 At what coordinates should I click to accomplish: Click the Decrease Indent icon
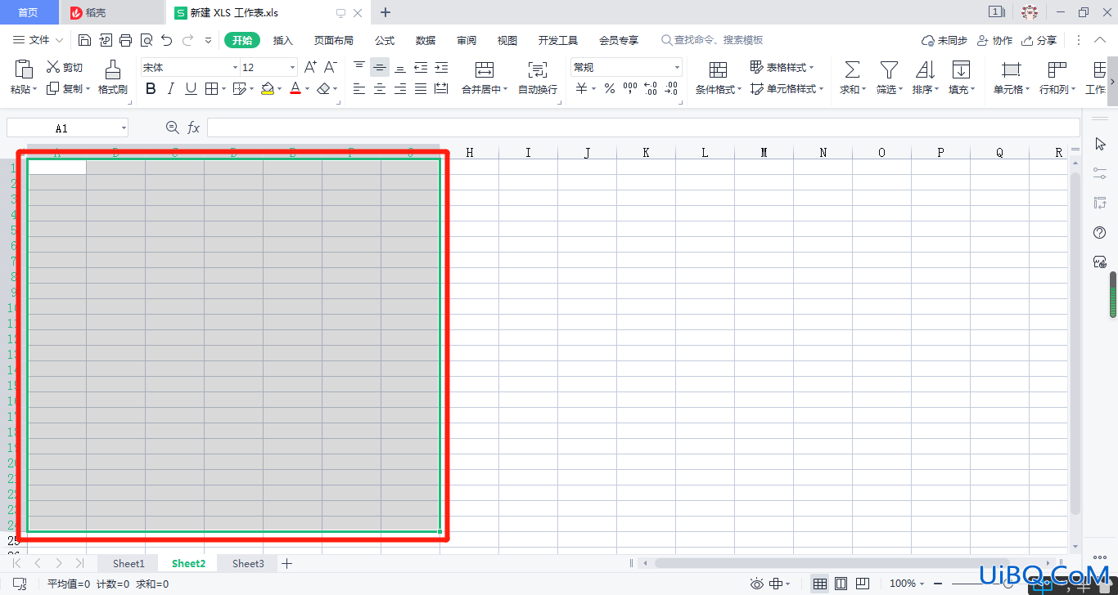pyautogui.click(x=421, y=68)
